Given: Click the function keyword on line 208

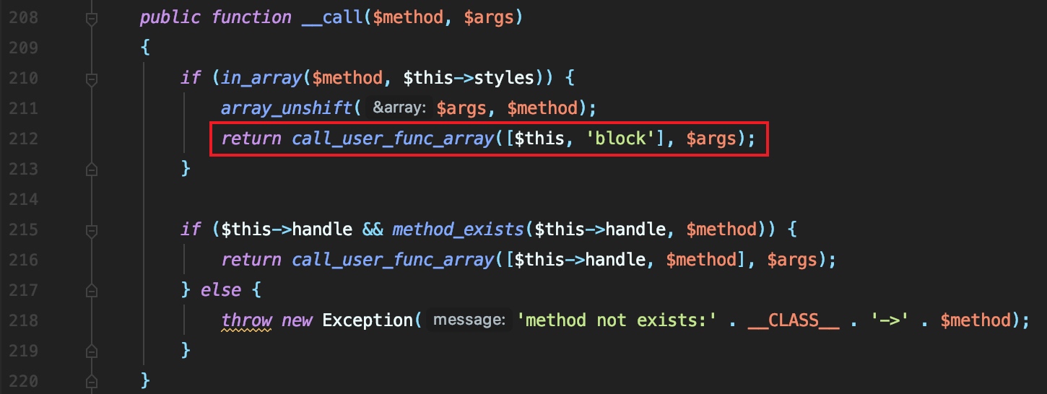Looking at the screenshot, I should click(252, 18).
